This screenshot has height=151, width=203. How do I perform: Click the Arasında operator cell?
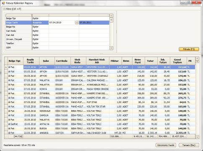pos(40,23)
